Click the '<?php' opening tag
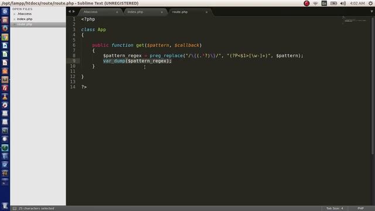The width and height of the screenshot is (375, 211). 88,19
